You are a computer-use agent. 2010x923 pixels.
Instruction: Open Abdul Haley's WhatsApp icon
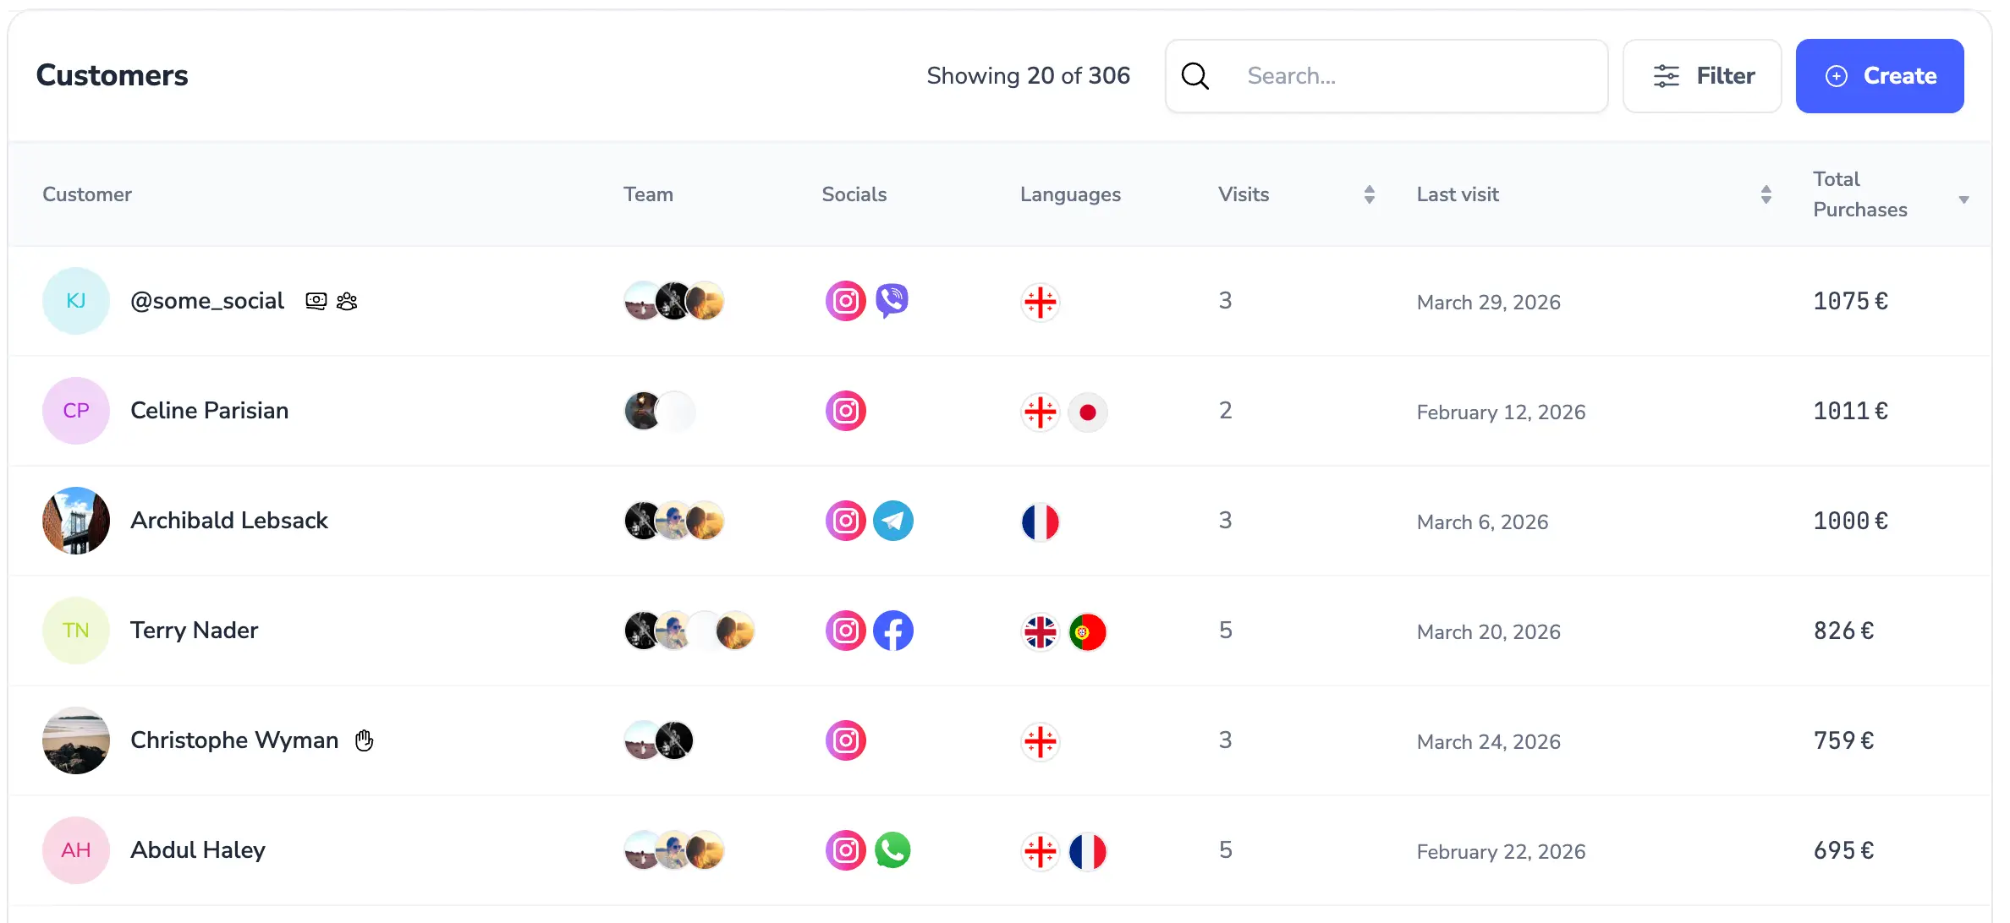892,850
